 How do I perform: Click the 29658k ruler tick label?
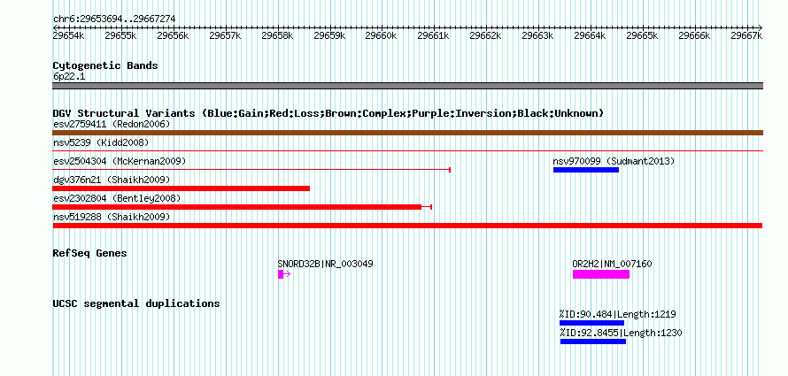click(x=277, y=35)
